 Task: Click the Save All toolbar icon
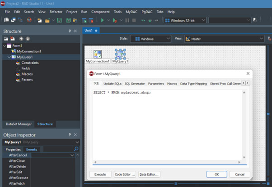point(69,20)
